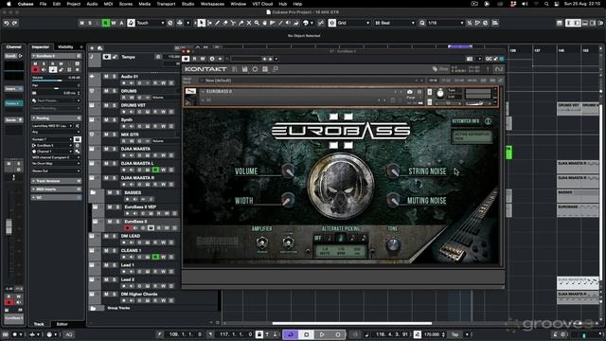This screenshot has width=606, height=341.
Task: Select the Play speaker tool
Action: click(288, 23)
